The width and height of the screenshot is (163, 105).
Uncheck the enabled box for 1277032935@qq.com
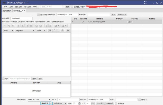click(x=83, y=22)
